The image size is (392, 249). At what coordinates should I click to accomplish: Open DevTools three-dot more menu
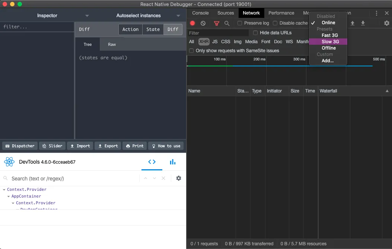[376, 13]
